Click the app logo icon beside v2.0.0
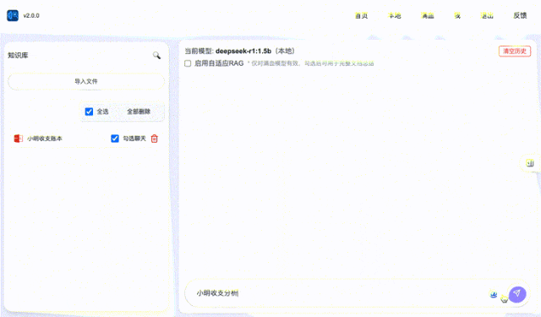The image size is (541, 317). pos(13,15)
